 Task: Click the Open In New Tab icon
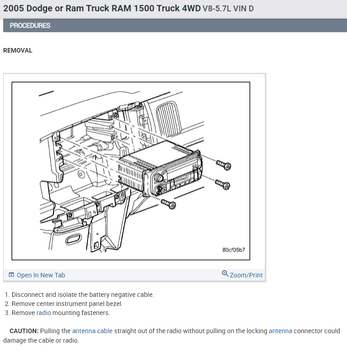click(x=11, y=275)
